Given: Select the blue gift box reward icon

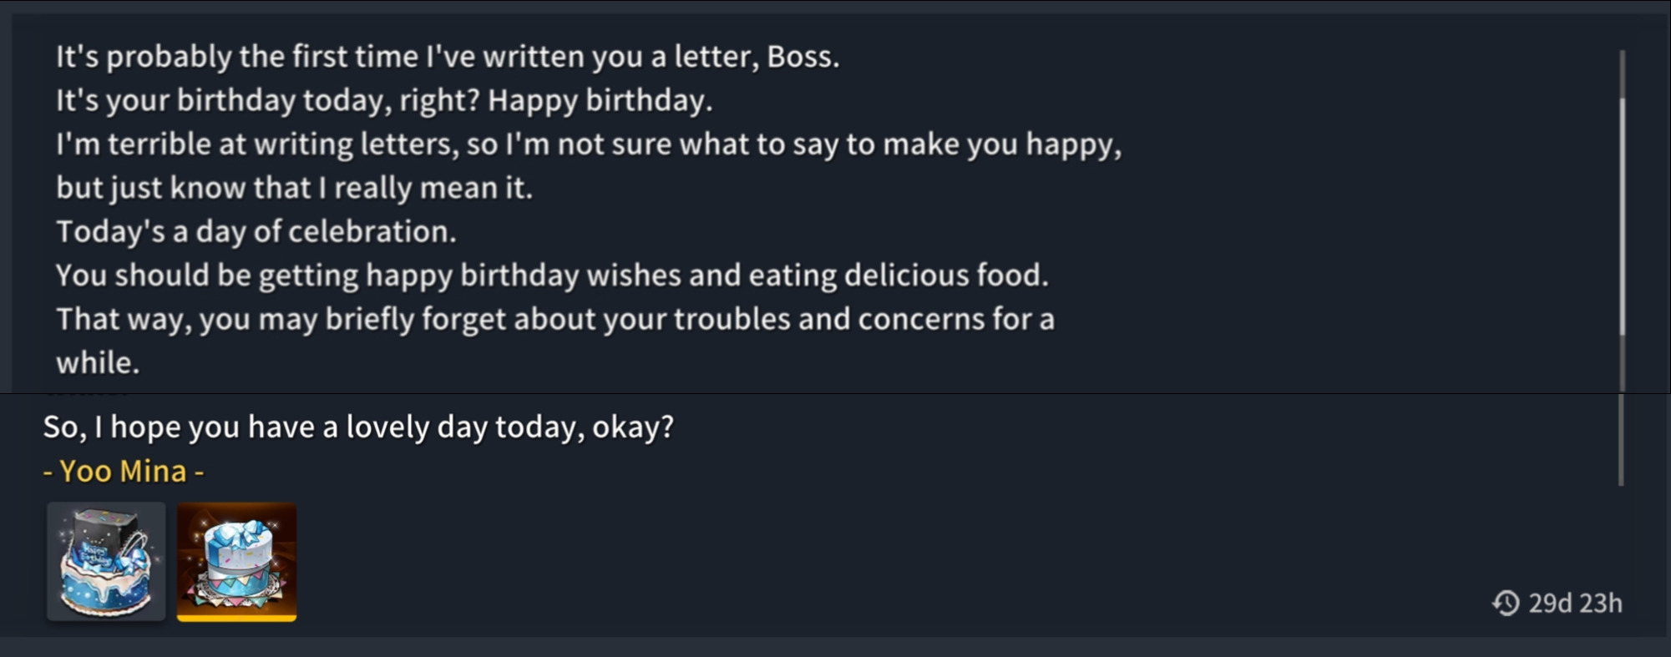Looking at the screenshot, I should pyautogui.click(x=236, y=561).
